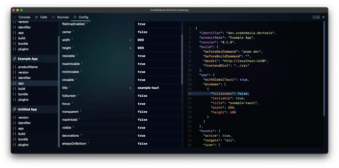Click the help icon beside title property
The width and height of the screenshot is (339, 168).
[70, 87]
